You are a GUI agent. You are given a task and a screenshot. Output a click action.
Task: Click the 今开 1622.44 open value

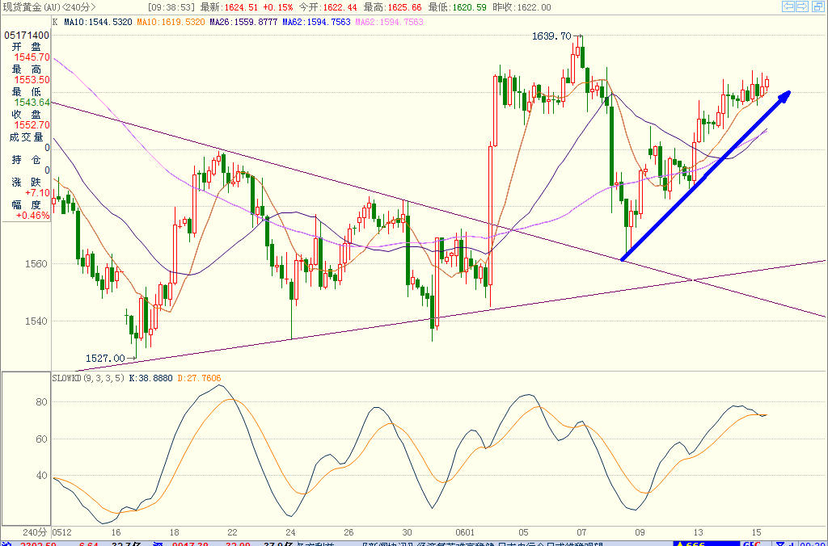point(339,7)
